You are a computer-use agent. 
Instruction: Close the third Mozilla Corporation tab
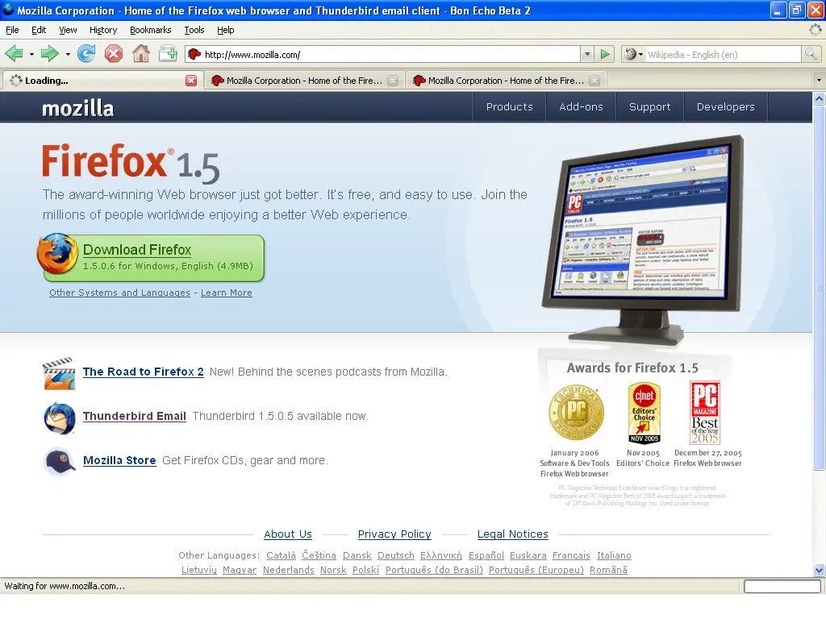(x=594, y=81)
